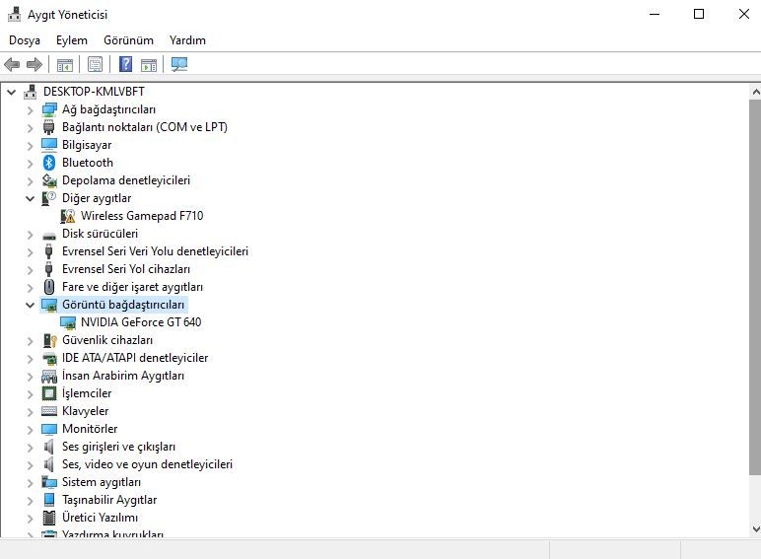The height and width of the screenshot is (559, 761).
Task: Open the Yardım menu
Action: point(187,40)
